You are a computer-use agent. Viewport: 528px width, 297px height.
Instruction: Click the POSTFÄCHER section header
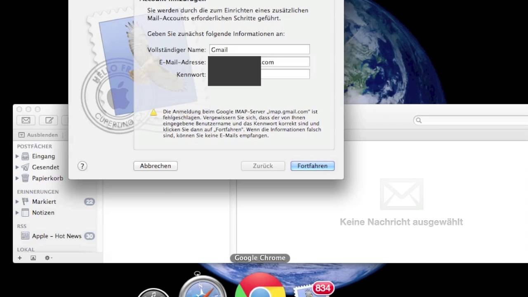tap(34, 146)
